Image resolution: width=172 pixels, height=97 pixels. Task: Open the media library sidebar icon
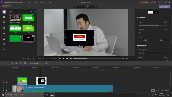click(x=4, y=12)
